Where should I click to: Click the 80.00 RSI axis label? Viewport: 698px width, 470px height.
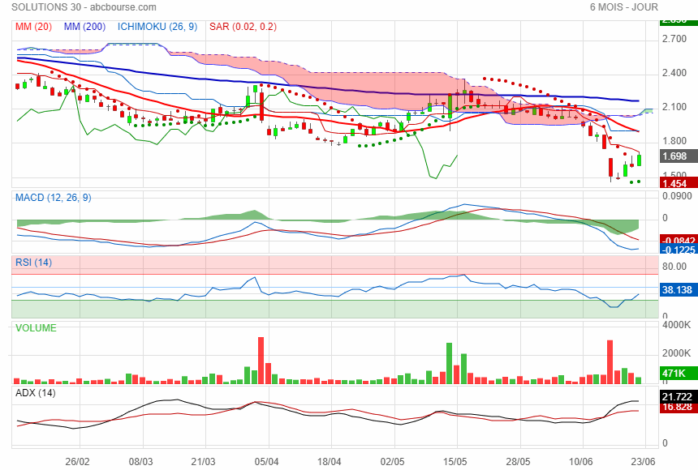674,267
